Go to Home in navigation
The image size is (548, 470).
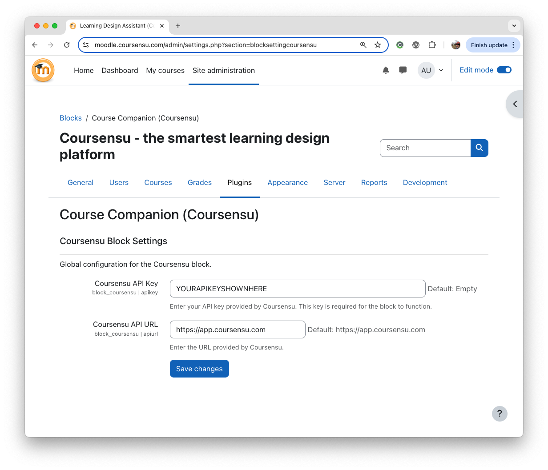click(x=84, y=70)
